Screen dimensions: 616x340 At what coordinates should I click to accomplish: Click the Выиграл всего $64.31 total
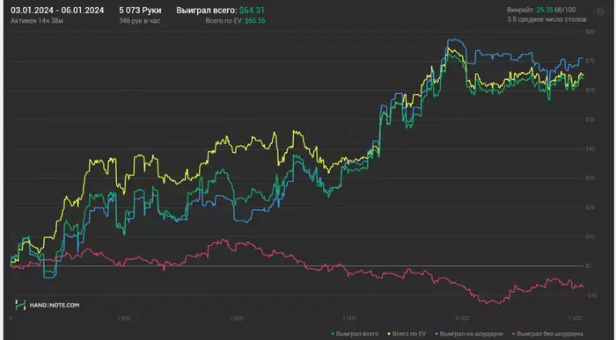[220, 11]
